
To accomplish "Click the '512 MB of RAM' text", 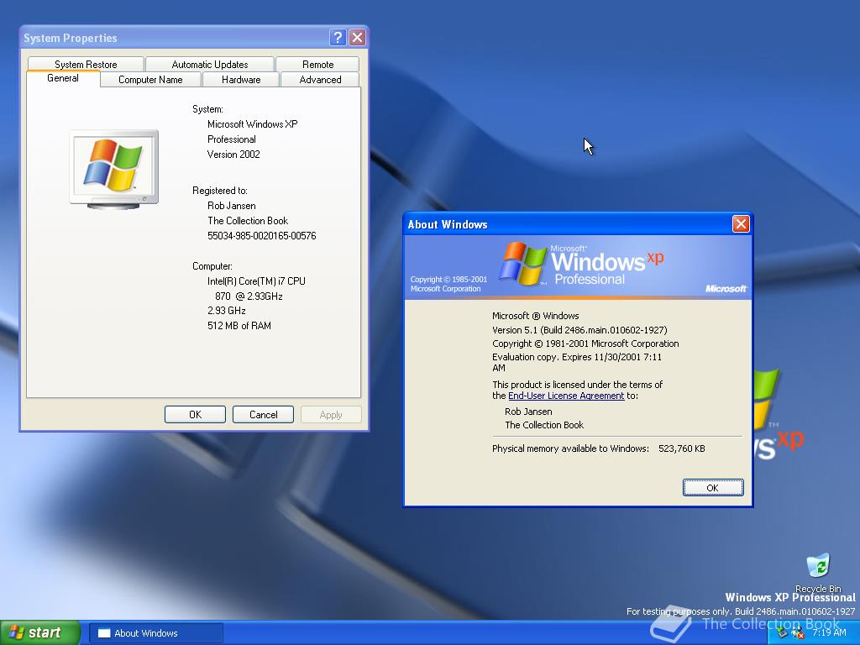I will point(239,326).
